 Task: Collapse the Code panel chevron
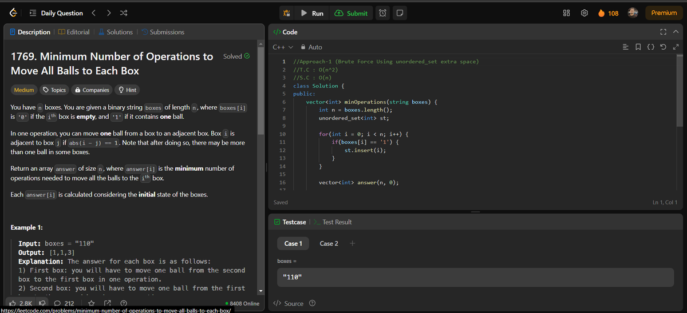point(676,32)
